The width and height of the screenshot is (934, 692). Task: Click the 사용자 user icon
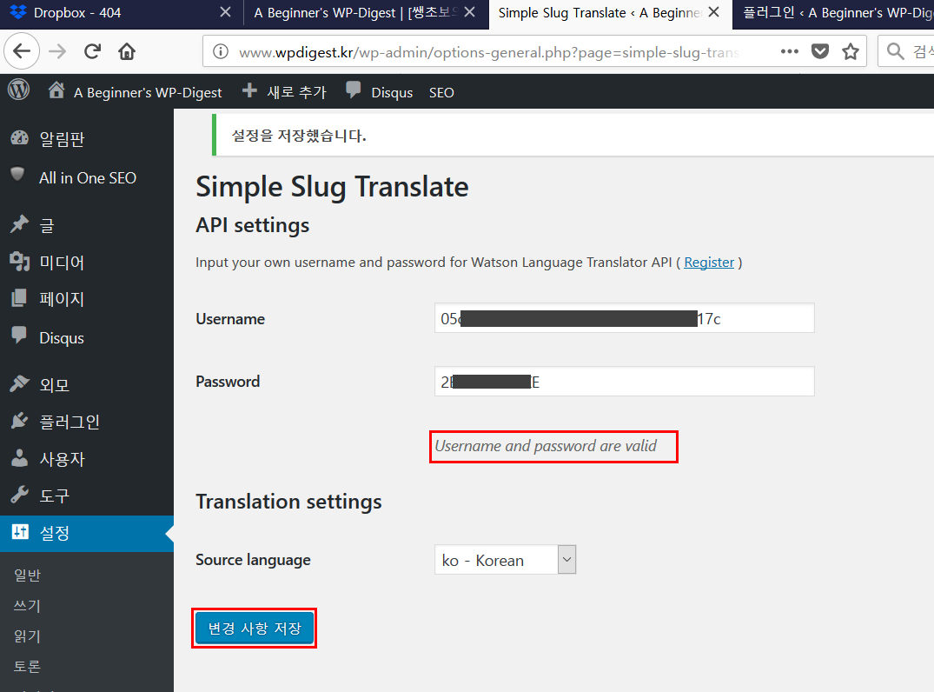pos(19,458)
